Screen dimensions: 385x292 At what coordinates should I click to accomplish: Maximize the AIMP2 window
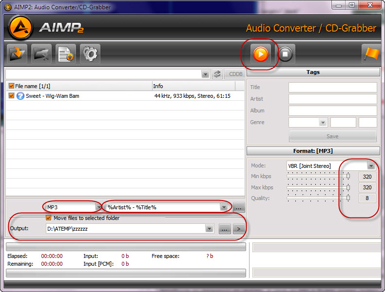click(x=352, y=5)
